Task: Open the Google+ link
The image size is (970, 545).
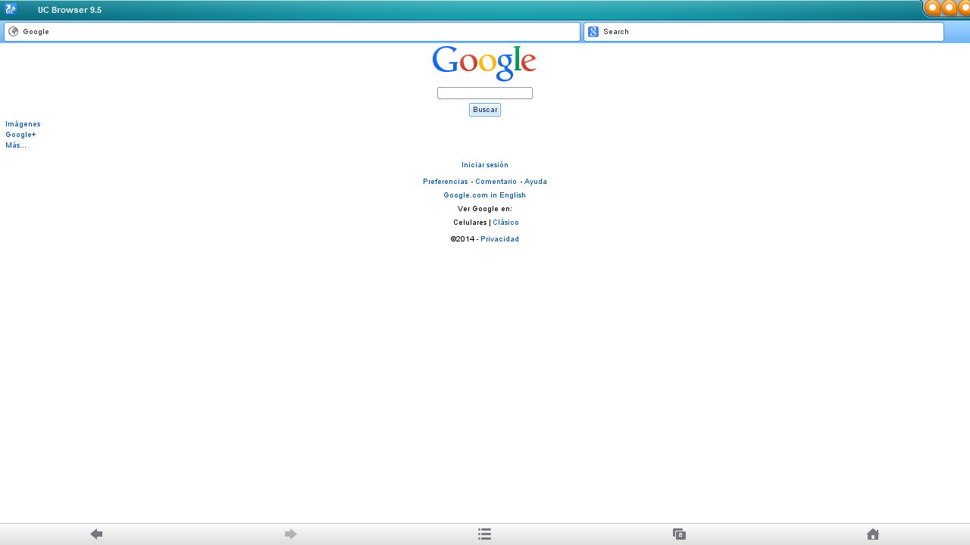Action: click(x=20, y=134)
